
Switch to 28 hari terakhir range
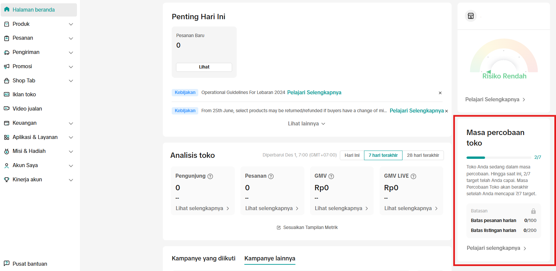(423, 155)
